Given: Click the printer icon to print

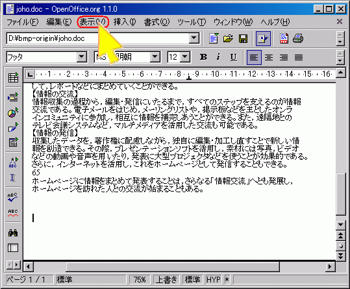Looking at the screenshot, I should (298, 38).
